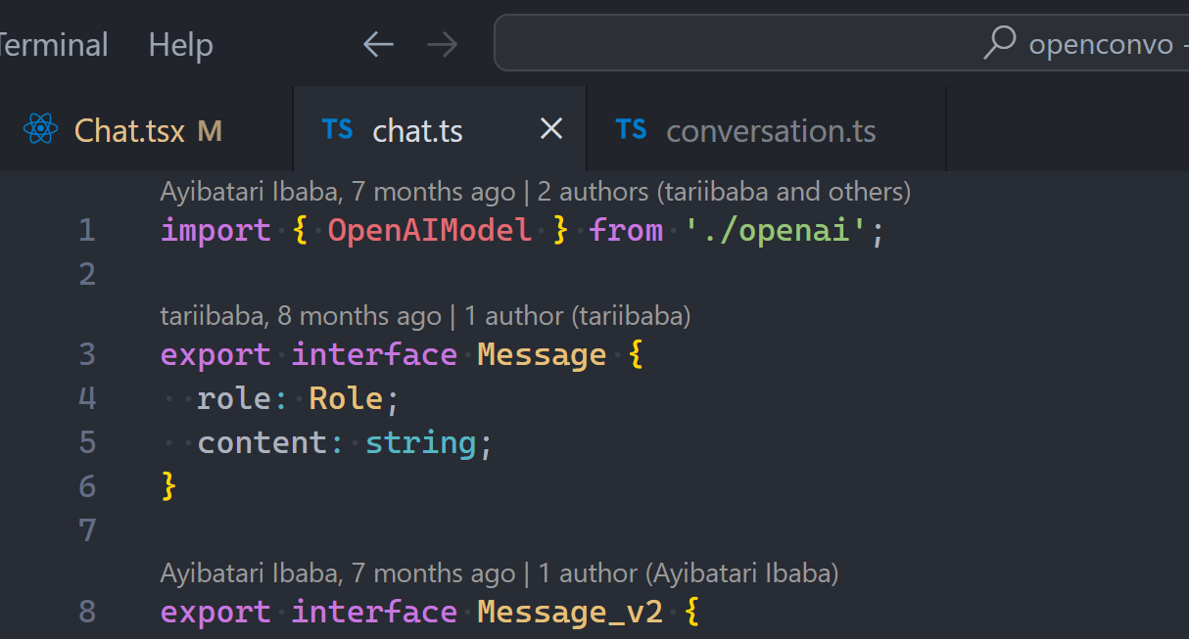1189x639 pixels.
Task: Switch to the Chat.tsx tab
Action: coord(129,131)
